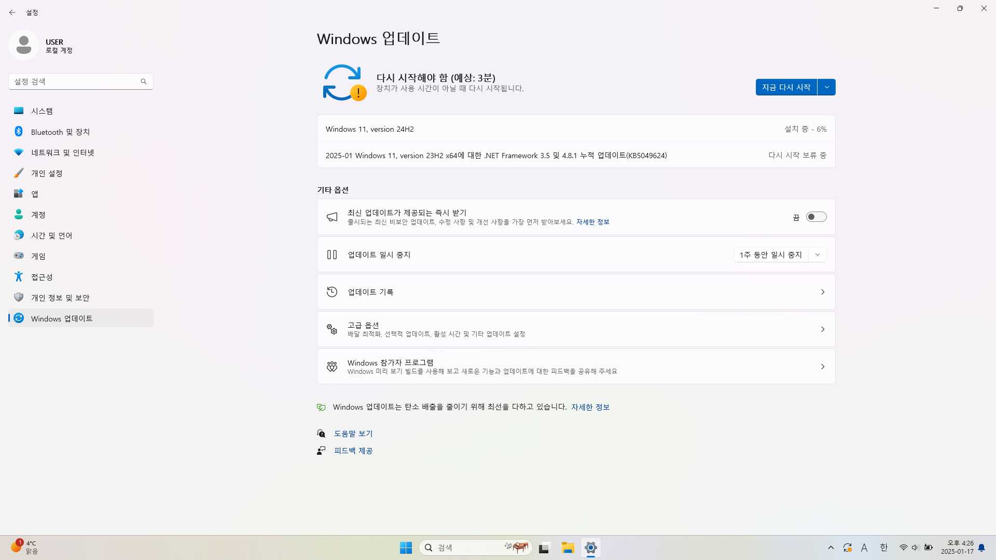The height and width of the screenshot is (560, 996).
Task: Click the green leaf carbon icon
Action: click(x=321, y=407)
